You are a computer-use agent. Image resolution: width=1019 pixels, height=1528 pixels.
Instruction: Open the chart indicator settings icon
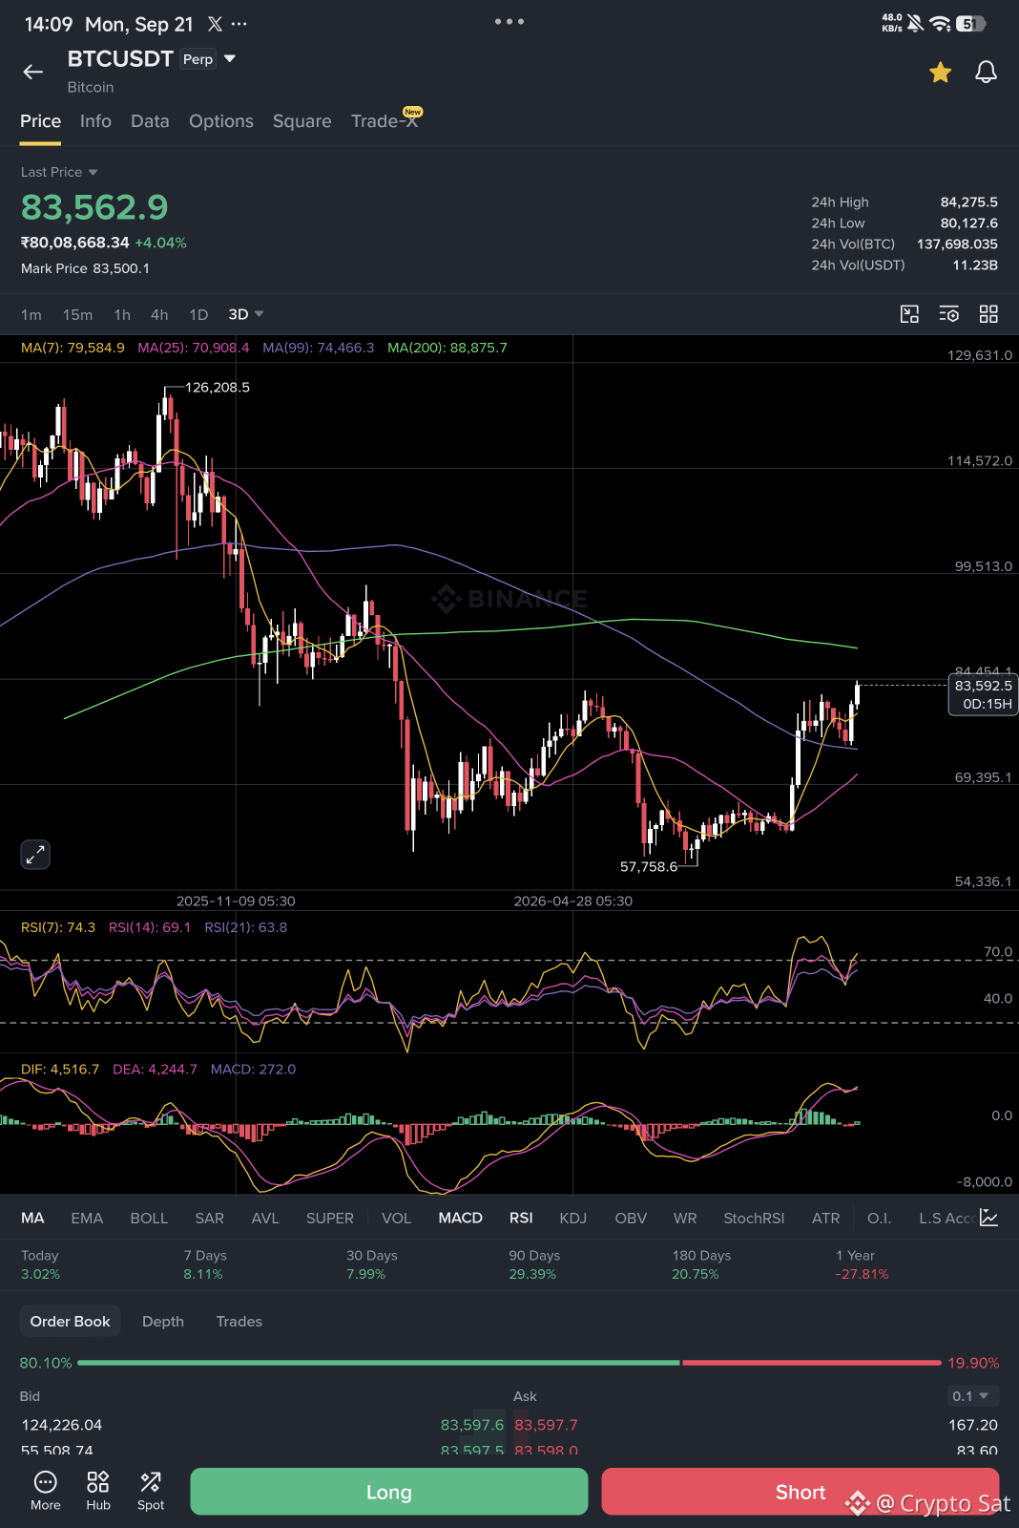pos(949,314)
